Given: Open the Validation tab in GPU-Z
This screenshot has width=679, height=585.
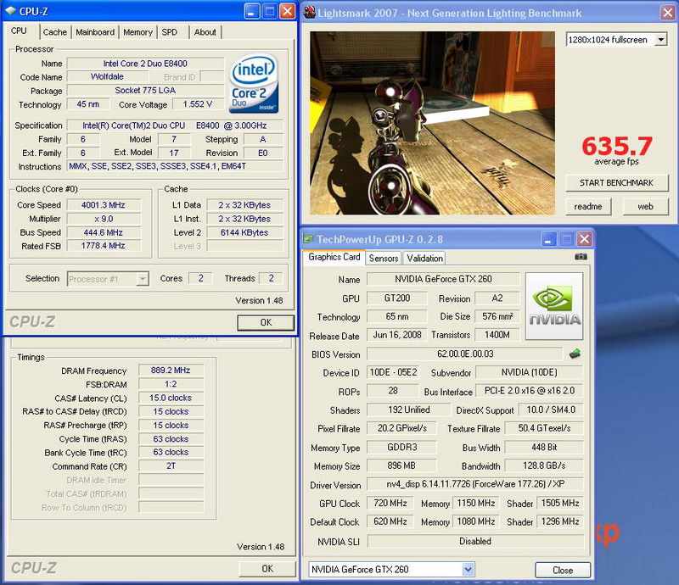Looking at the screenshot, I should pos(425,259).
